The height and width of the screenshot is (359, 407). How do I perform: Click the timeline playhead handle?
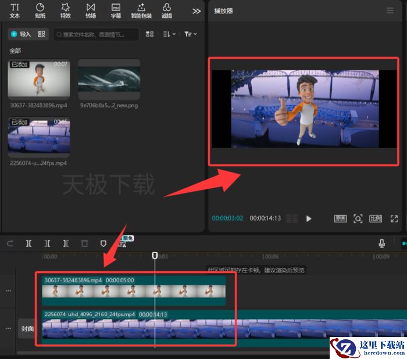(155, 255)
